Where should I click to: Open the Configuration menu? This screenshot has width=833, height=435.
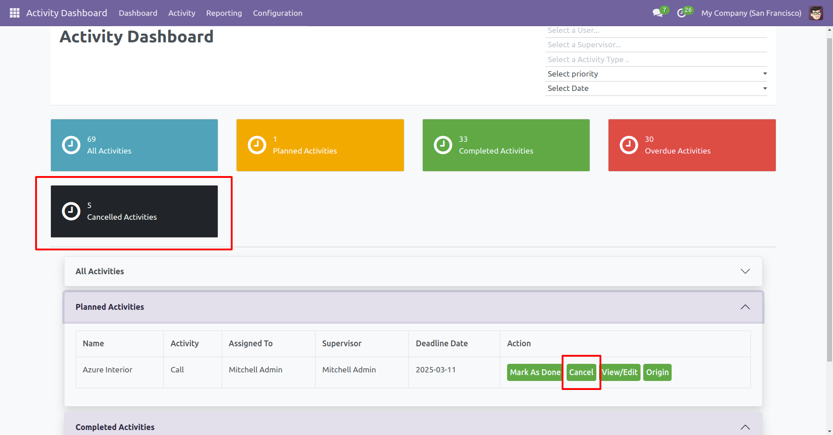coord(278,13)
